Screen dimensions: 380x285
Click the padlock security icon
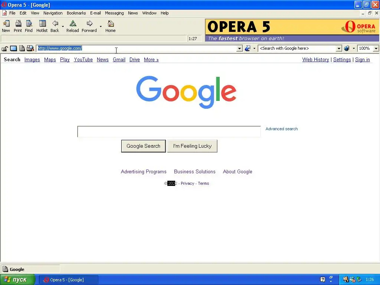[x=4, y=49]
